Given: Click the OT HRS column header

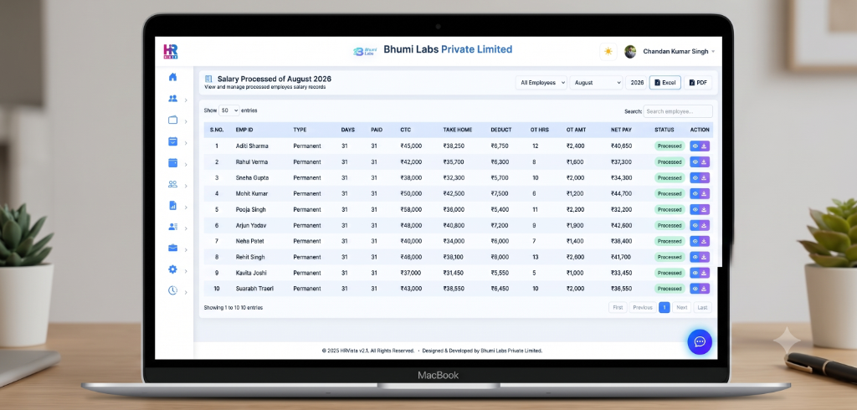Looking at the screenshot, I should pos(540,130).
